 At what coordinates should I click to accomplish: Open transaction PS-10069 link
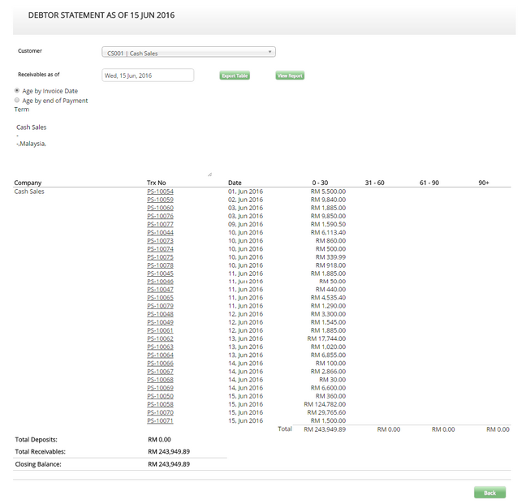[x=160, y=388]
